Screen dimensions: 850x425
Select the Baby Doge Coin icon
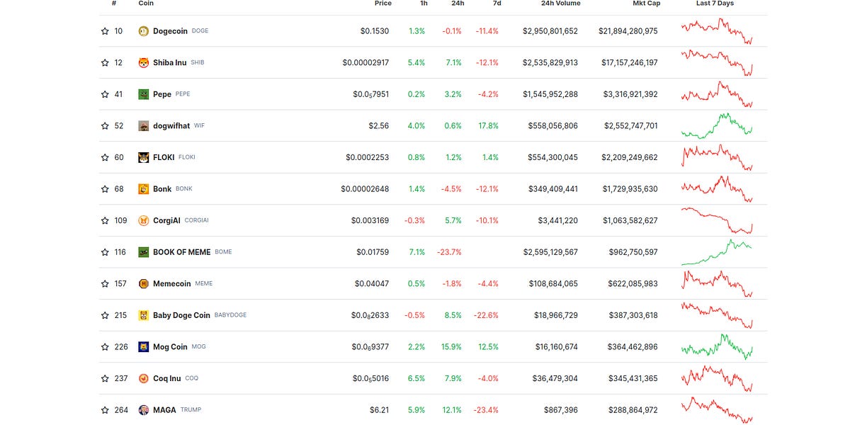click(143, 314)
